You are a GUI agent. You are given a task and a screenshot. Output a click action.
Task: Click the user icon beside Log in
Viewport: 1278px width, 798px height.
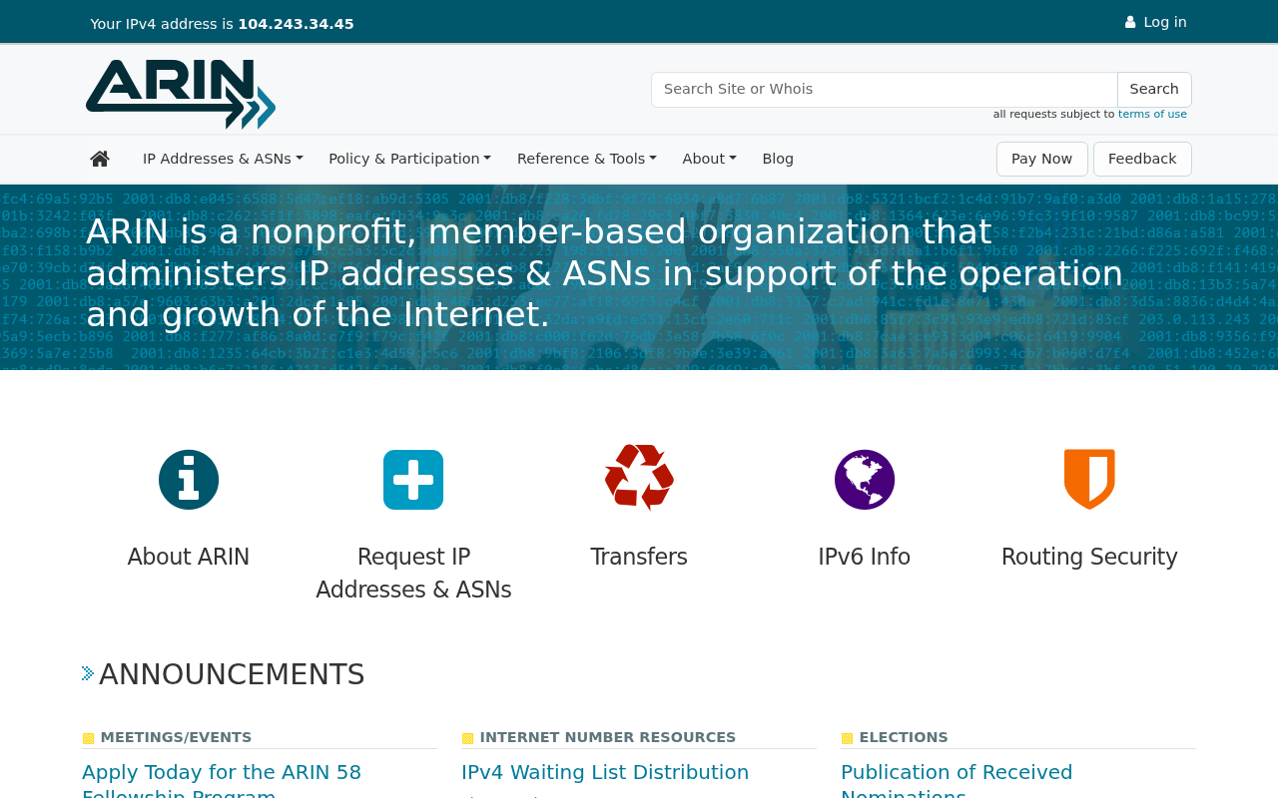[1130, 22]
